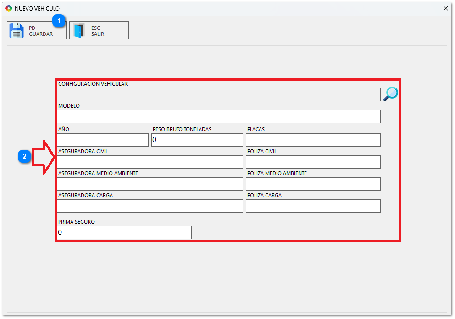Select the Prima Seguro field
The height and width of the screenshot is (319, 455).
124,232
